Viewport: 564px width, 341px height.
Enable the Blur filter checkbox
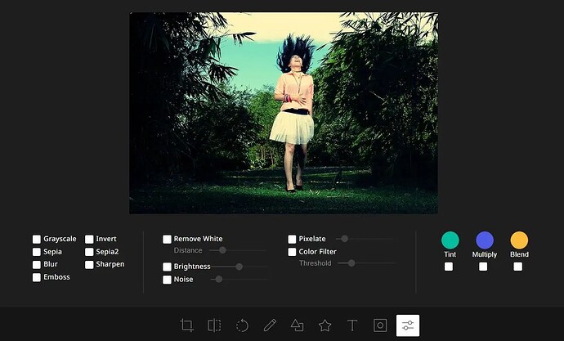[37, 265]
